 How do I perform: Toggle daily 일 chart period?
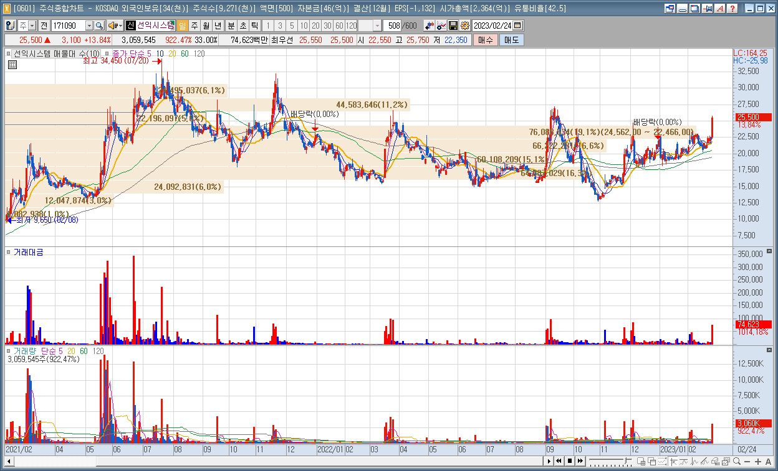click(182, 26)
